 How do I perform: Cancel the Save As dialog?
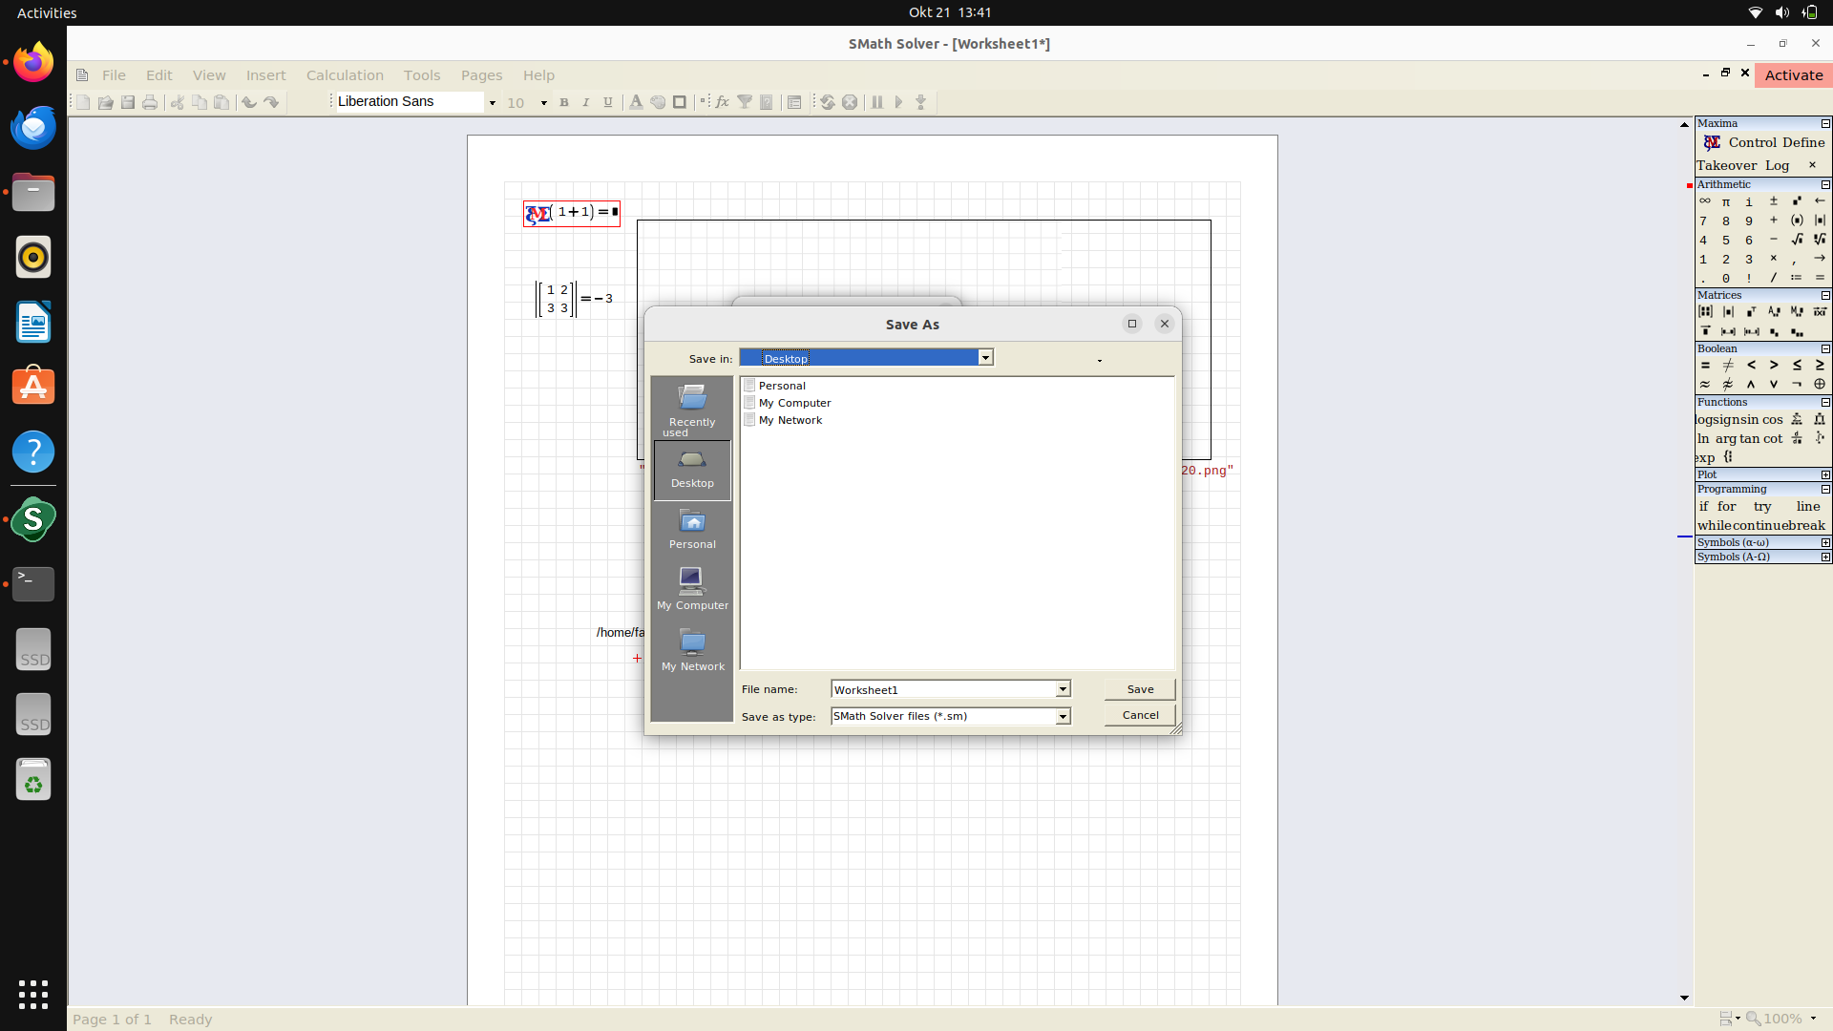coord(1140,714)
